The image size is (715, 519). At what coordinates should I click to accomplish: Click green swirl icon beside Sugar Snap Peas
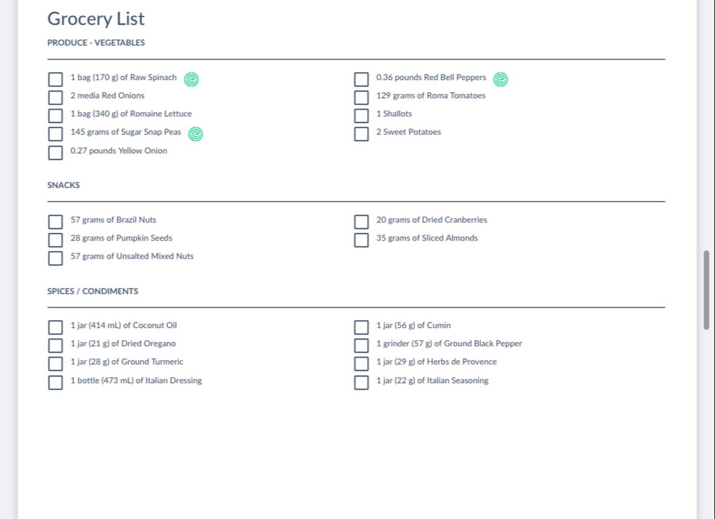pos(196,134)
